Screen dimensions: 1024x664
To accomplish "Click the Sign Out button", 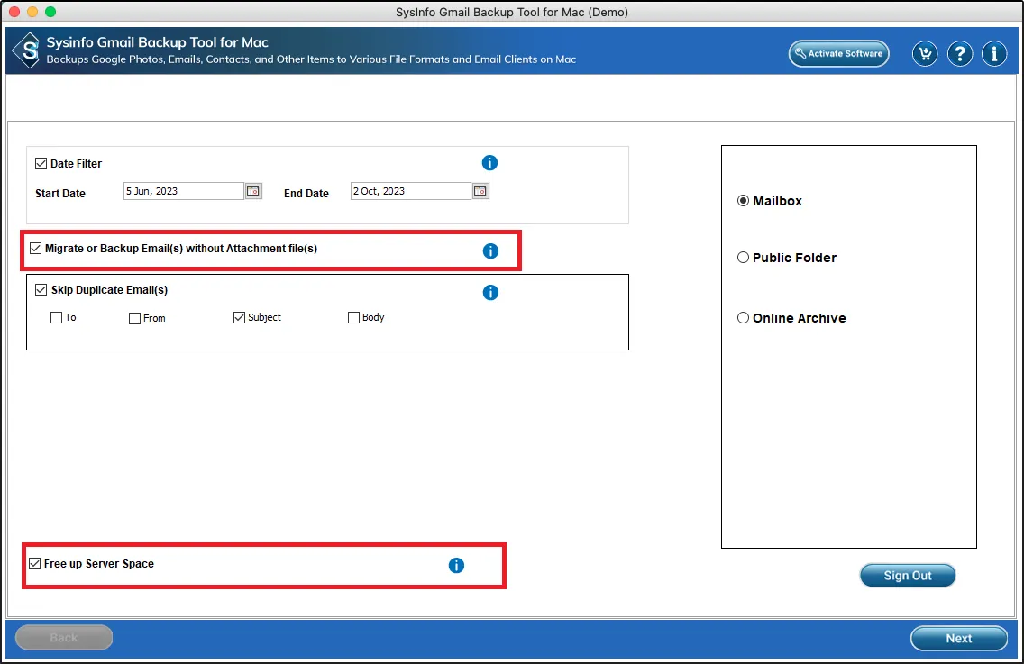I will click(x=908, y=575).
